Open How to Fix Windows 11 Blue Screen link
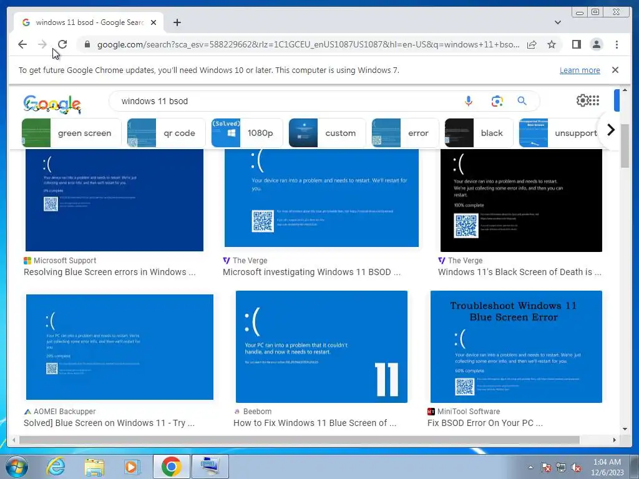Screen dimensions: 639x479 [x=315, y=423]
